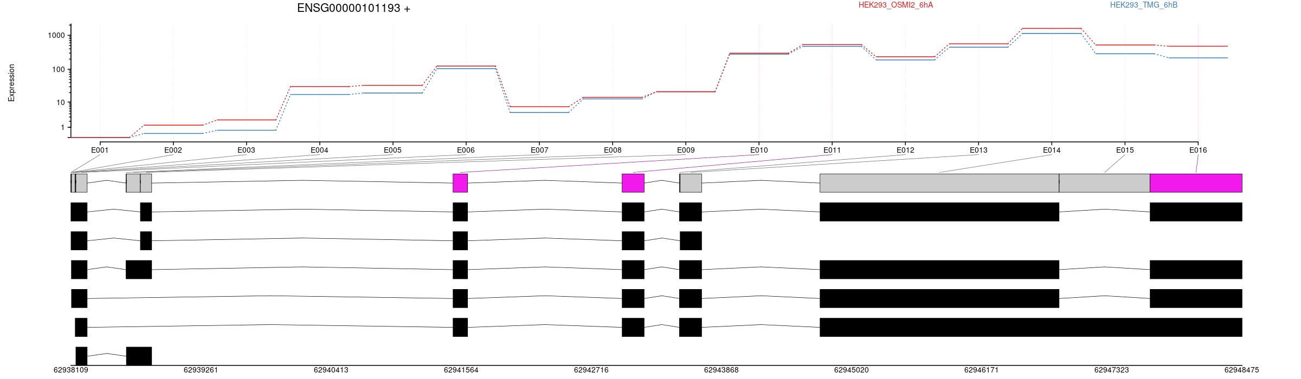
Task: Select the small gray exon near 62943868
Action: click(691, 183)
